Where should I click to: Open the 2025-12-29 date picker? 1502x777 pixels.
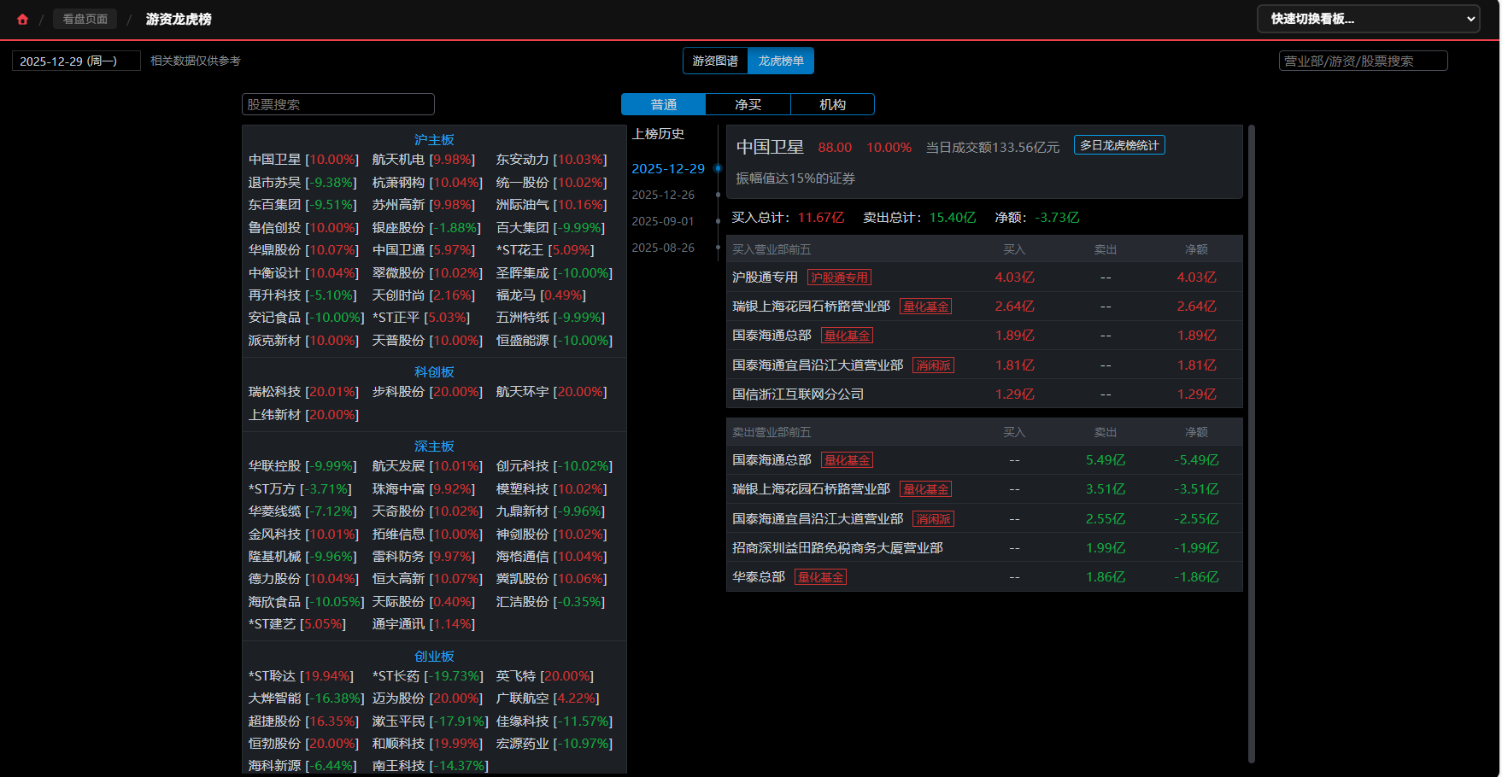pyautogui.click(x=76, y=61)
